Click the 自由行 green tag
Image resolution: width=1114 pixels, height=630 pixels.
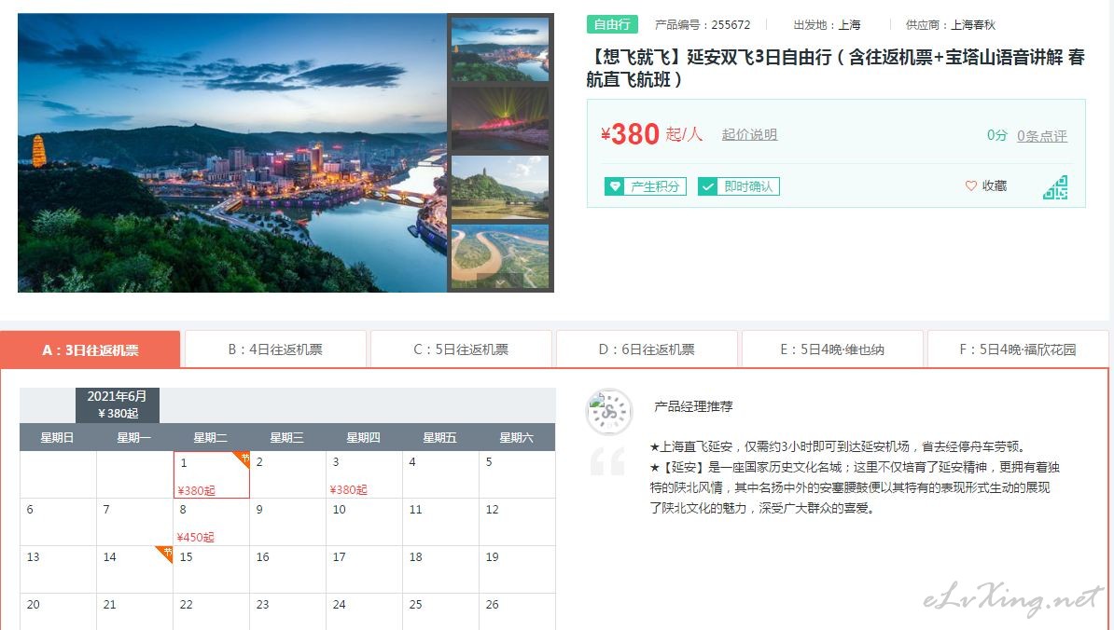(612, 24)
